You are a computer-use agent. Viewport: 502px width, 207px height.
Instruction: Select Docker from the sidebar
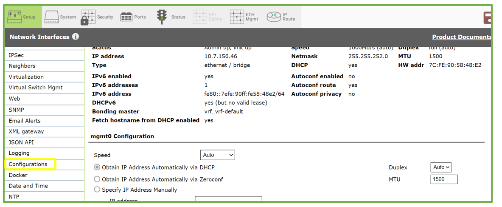(x=18, y=175)
